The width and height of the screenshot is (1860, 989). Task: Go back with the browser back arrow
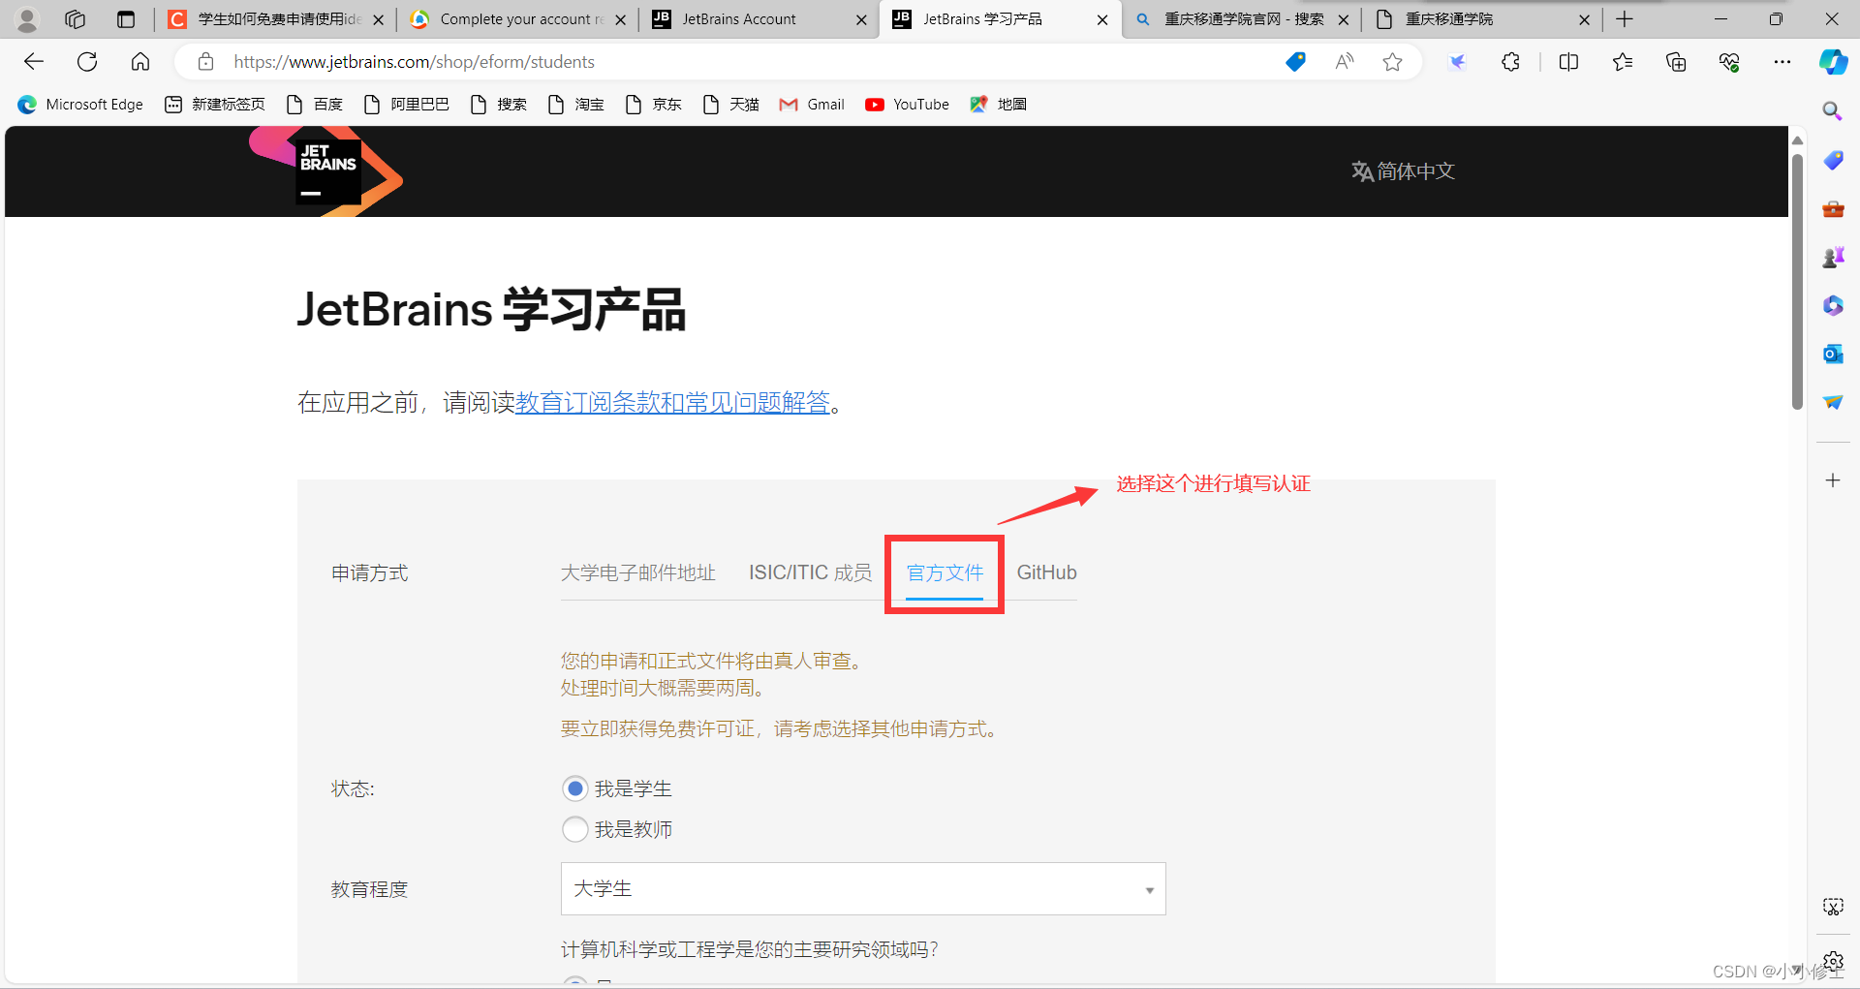(x=34, y=62)
